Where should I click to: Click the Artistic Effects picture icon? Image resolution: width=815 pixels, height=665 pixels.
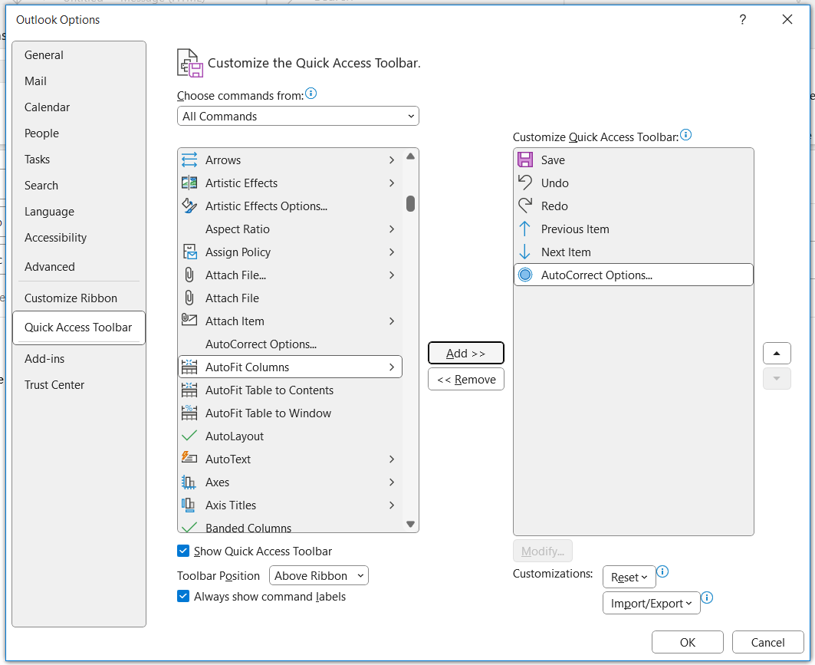click(x=189, y=183)
